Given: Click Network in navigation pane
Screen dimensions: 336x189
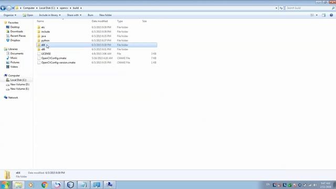Looking at the screenshot, I should (13, 98).
